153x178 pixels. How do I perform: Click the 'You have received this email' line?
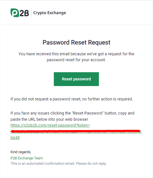point(76,54)
